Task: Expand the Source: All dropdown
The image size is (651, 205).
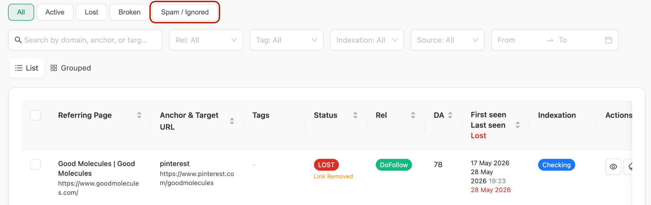Action: pyautogui.click(x=448, y=40)
